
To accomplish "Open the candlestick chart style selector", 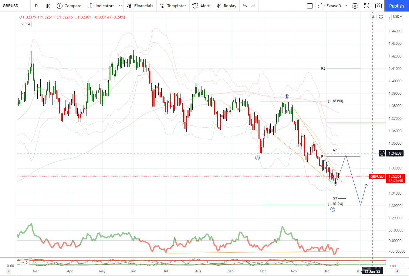I will [x=48, y=6].
